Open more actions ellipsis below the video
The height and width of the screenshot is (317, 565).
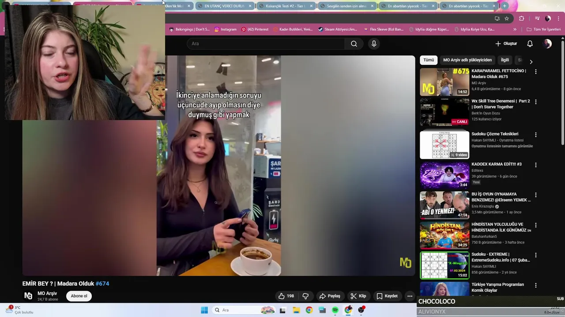[410, 296]
